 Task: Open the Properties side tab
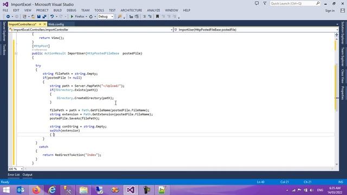[x=343, y=93]
